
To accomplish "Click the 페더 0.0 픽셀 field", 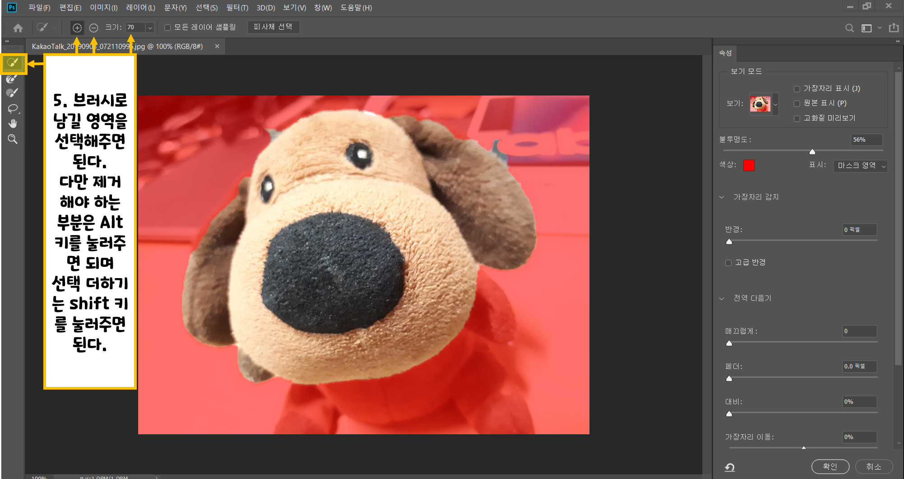I will click(x=860, y=367).
